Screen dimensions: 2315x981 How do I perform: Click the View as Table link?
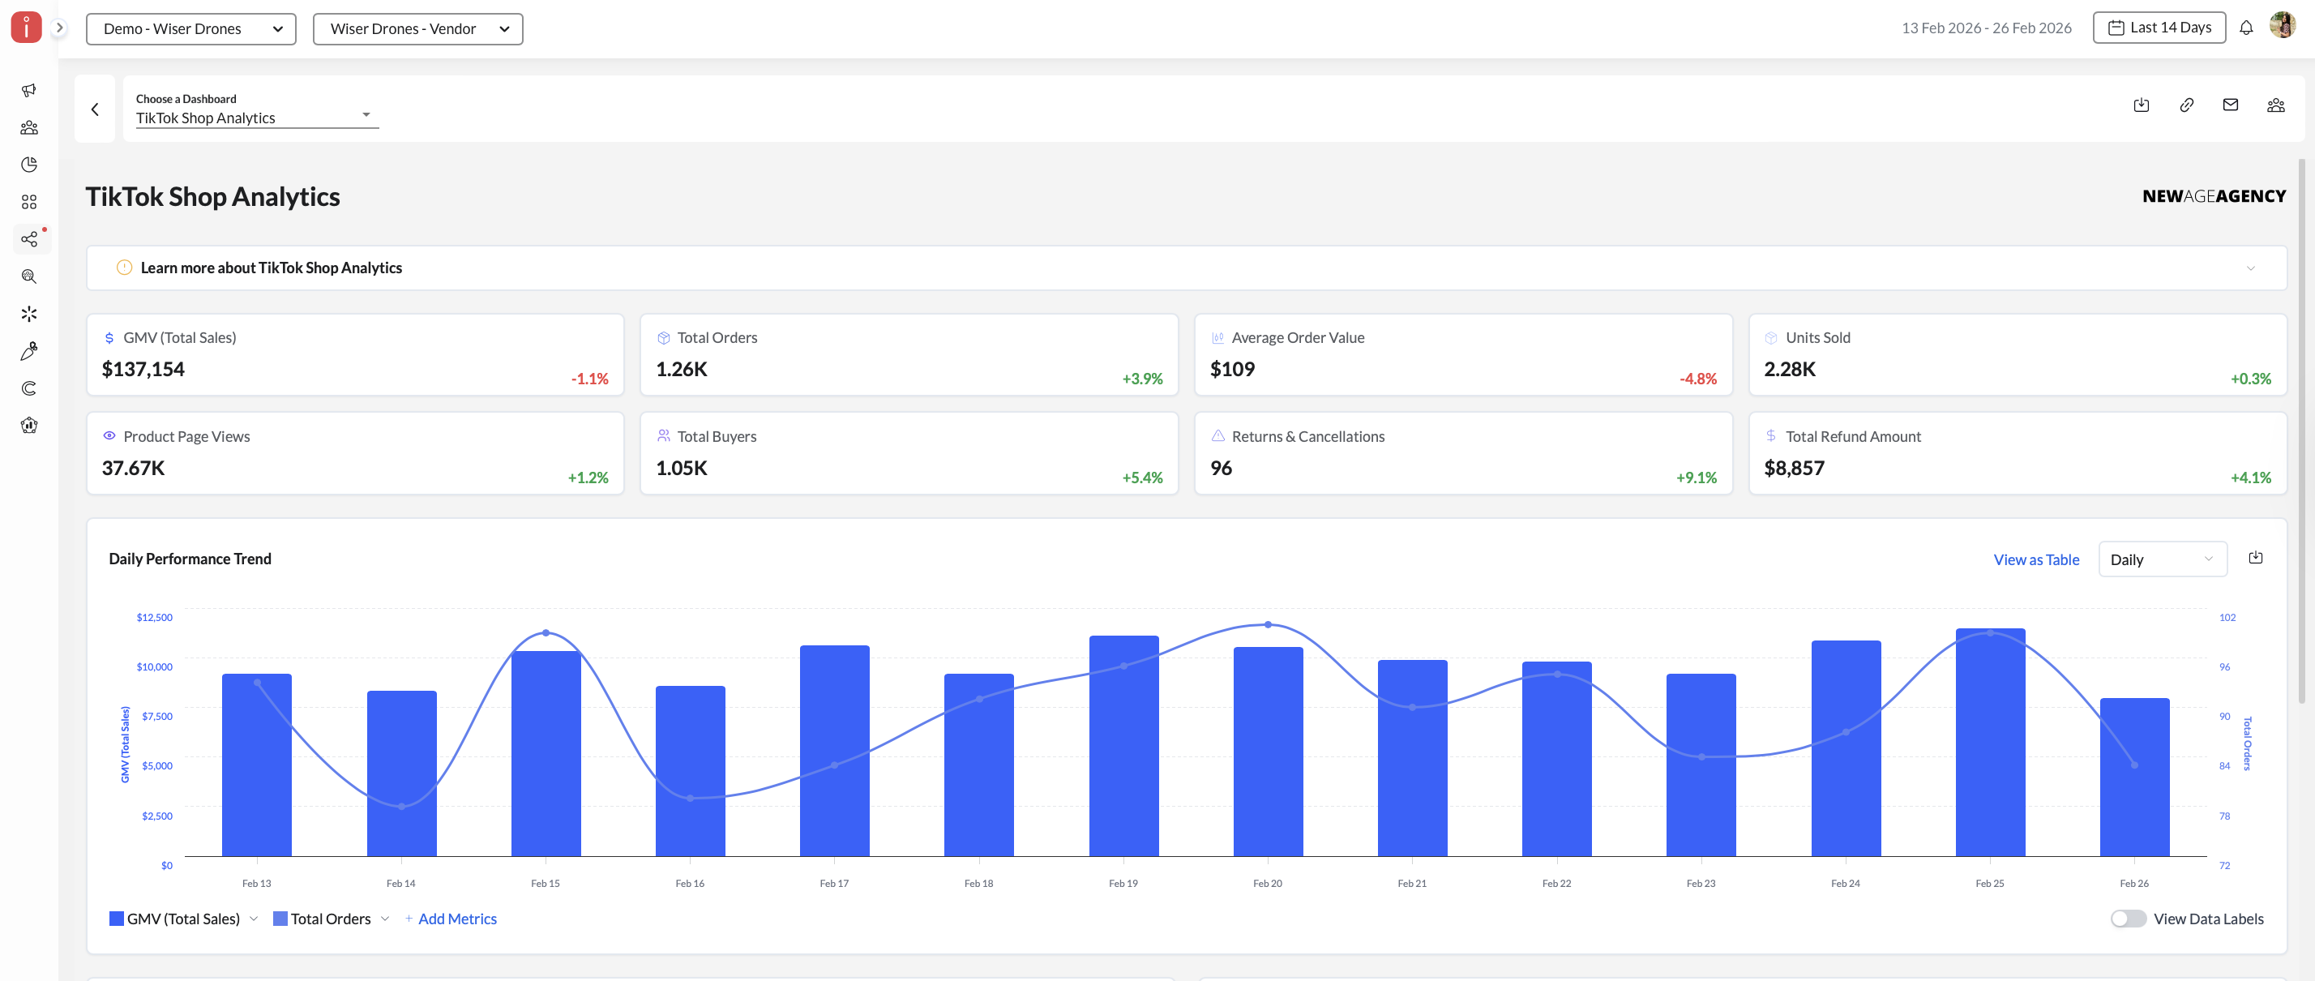click(x=2035, y=559)
